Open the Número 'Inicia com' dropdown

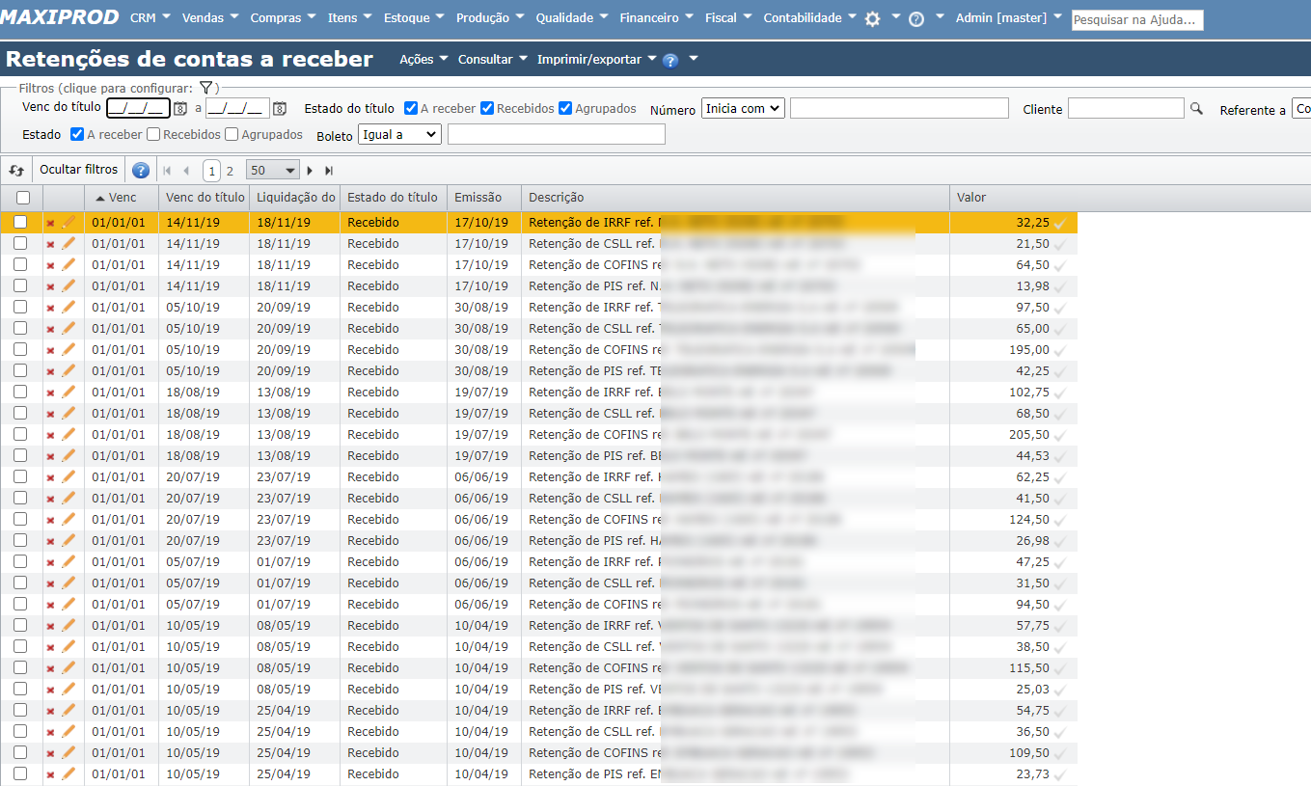coord(743,108)
